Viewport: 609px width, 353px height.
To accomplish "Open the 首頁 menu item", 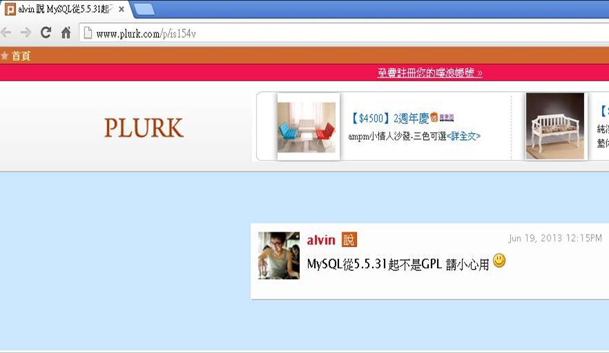I will coord(21,57).
